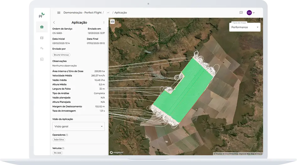The height and width of the screenshot is (165, 297).
Task: Open the chat messages icon
Action: click(241, 13)
